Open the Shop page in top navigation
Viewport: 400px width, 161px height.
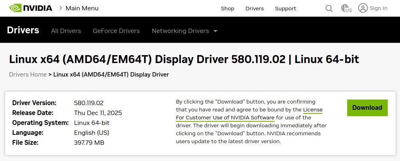227,8
